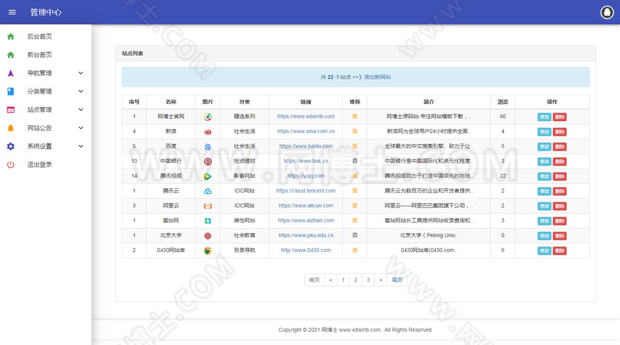The height and width of the screenshot is (345, 620).
Task: Open the user avatar icon
Action: pyautogui.click(x=607, y=12)
